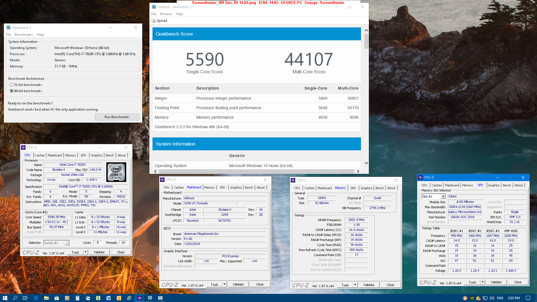The height and width of the screenshot is (302, 537).
Task: Open the Windows Start menu
Action: 5,298
